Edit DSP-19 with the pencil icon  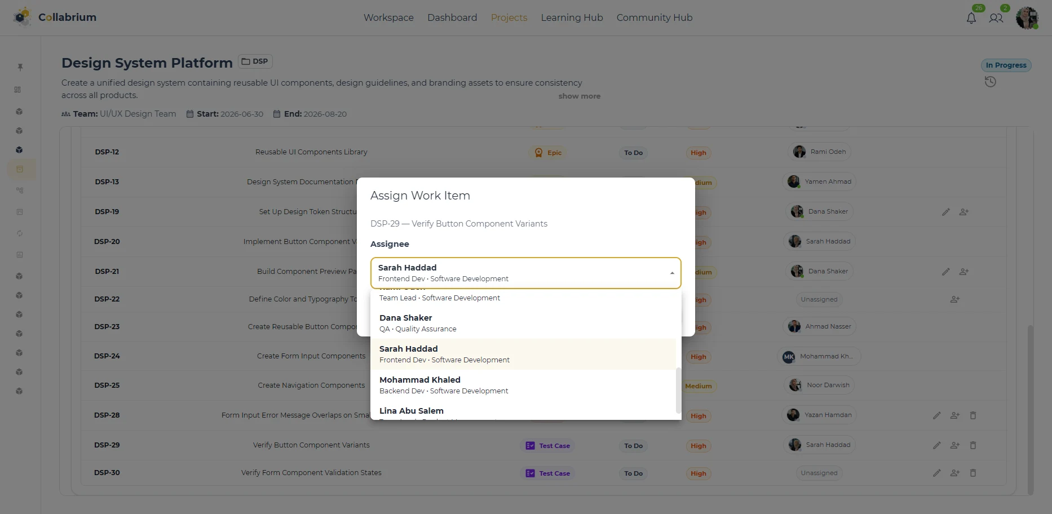(x=946, y=212)
